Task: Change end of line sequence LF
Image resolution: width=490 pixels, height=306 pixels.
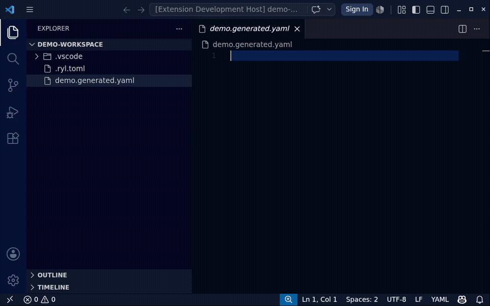Action: coord(419,300)
